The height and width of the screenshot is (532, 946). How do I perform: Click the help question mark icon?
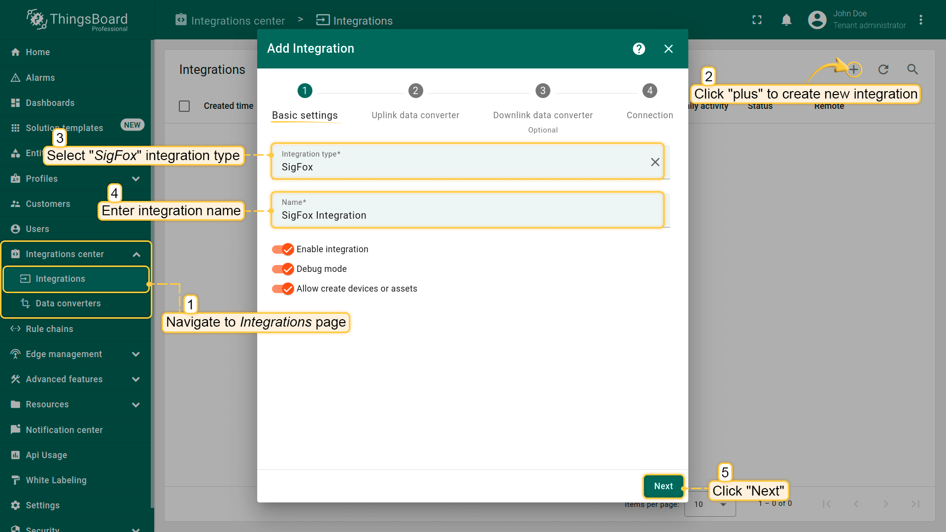pyautogui.click(x=639, y=49)
